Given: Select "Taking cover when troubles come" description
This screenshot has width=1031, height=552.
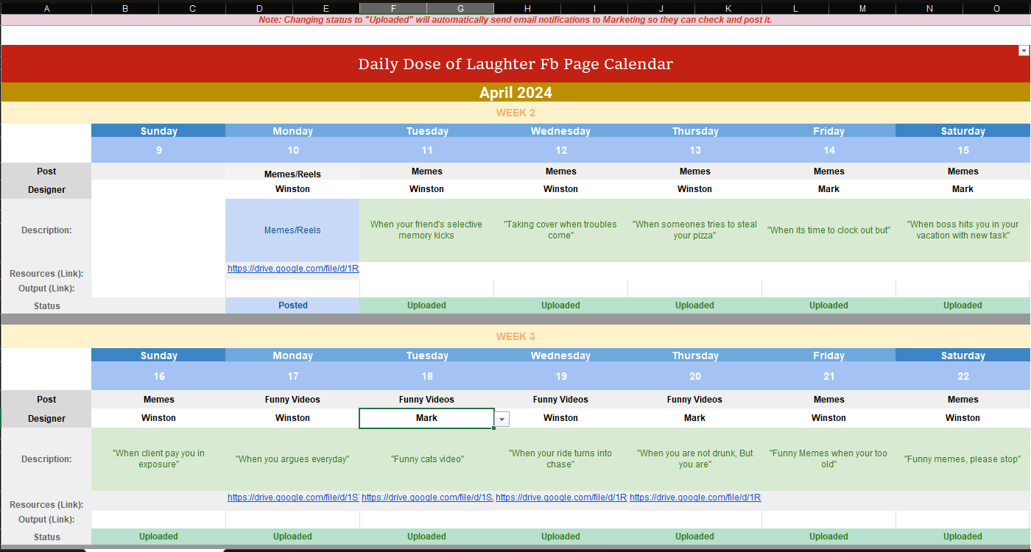Looking at the screenshot, I should (x=561, y=230).
